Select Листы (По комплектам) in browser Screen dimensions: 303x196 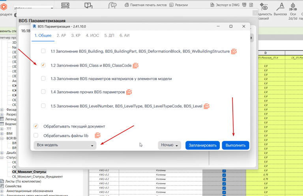click(23, 181)
